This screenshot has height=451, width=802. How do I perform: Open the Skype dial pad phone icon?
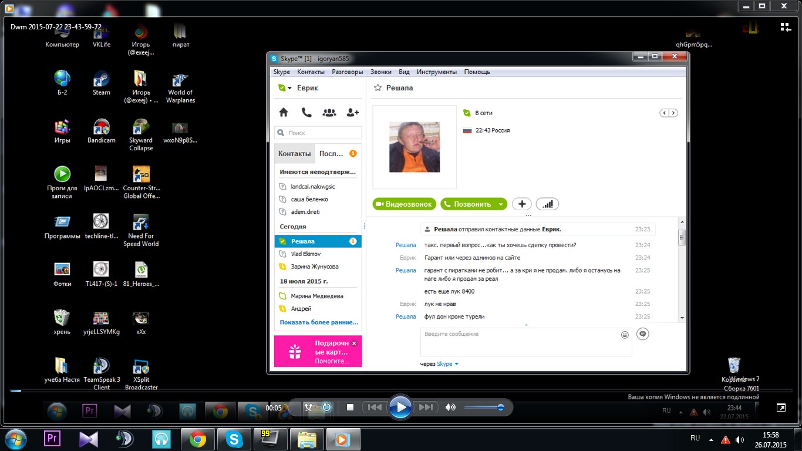[x=306, y=112]
